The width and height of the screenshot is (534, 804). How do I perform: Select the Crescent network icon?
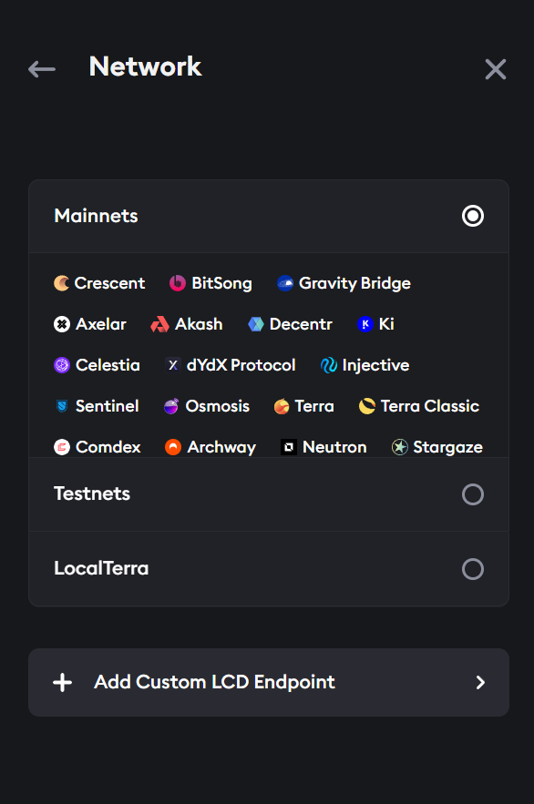point(61,283)
